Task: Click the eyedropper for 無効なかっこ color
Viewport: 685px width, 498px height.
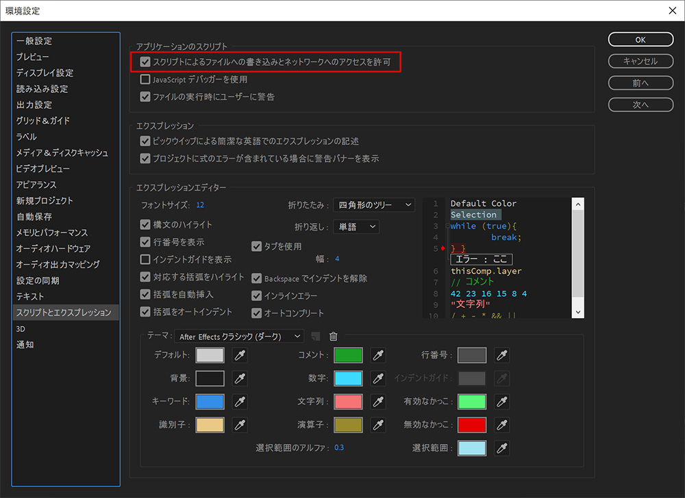Action: click(x=502, y=425)
